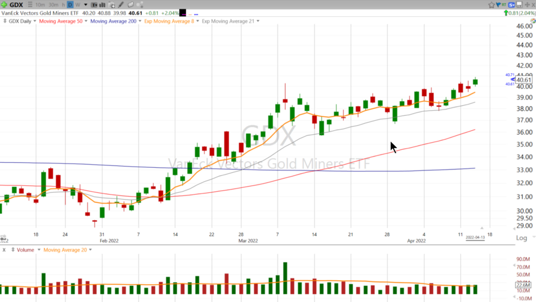Select the 30m time frame

coord(54,5)
